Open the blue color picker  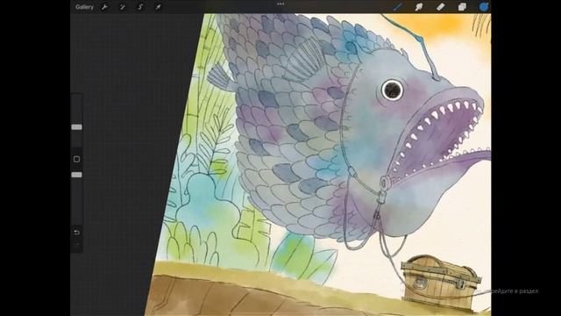click(483, 7)
